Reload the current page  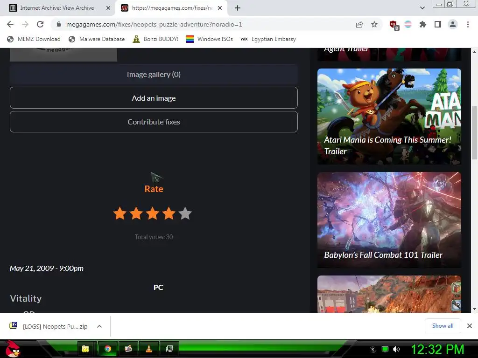40,24
